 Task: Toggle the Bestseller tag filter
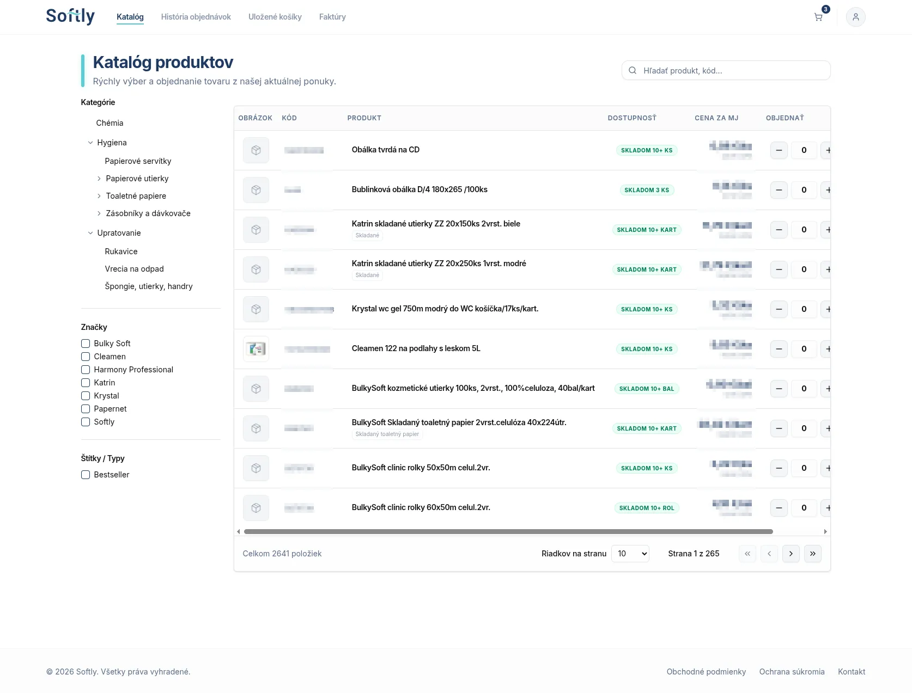pos(86,475)
